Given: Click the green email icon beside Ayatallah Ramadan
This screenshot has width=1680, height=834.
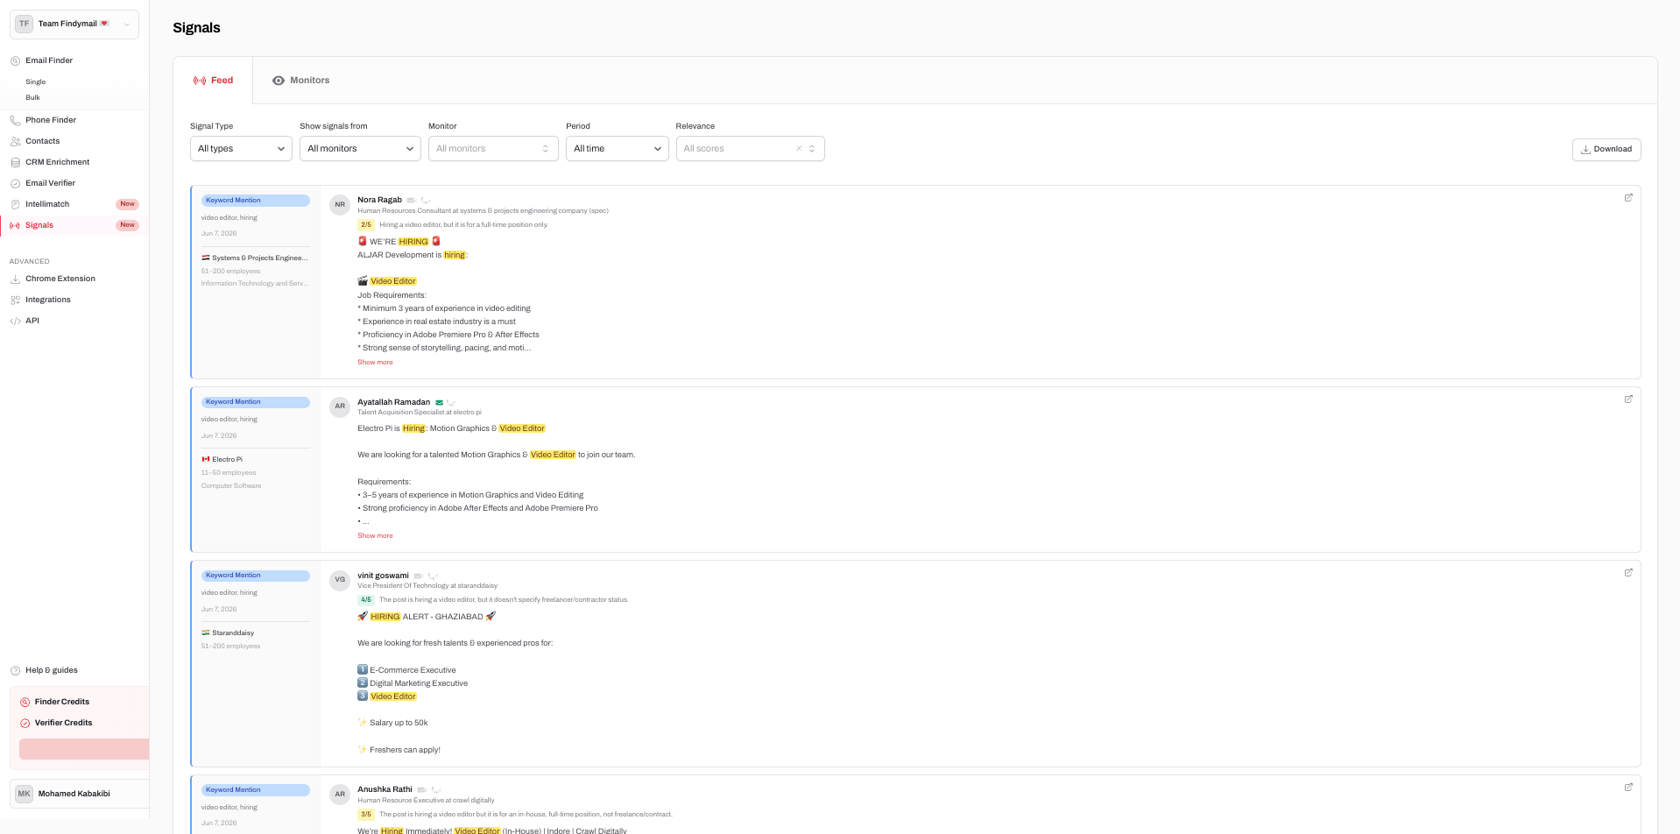Looking at the screenshot, I should [x=439, y=403].
